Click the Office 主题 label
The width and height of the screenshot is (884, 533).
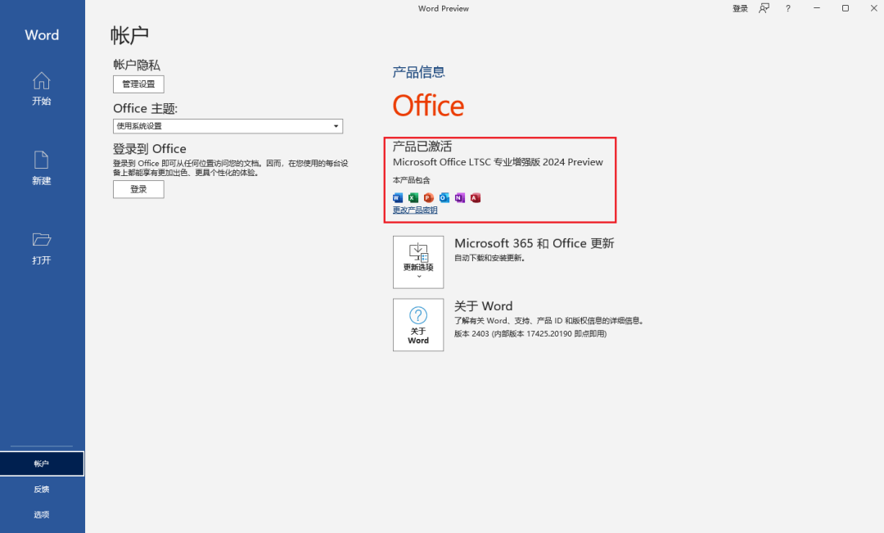coord(146,108)
